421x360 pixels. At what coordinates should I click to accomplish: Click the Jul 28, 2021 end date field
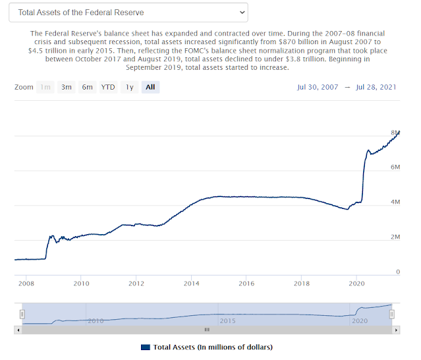[x=376, y=87]
